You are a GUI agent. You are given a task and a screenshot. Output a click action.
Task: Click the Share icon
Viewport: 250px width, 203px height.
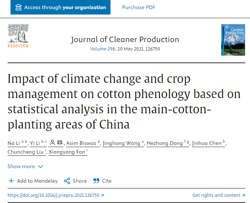[67, 181]
